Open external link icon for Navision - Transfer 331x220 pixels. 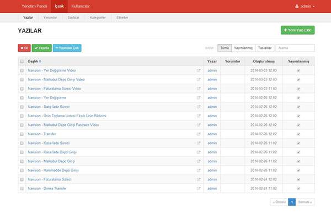click(199, 134)
